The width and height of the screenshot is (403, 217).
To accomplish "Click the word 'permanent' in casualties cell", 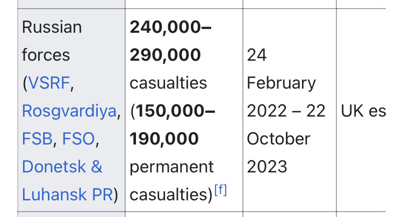I will point(171,167).
